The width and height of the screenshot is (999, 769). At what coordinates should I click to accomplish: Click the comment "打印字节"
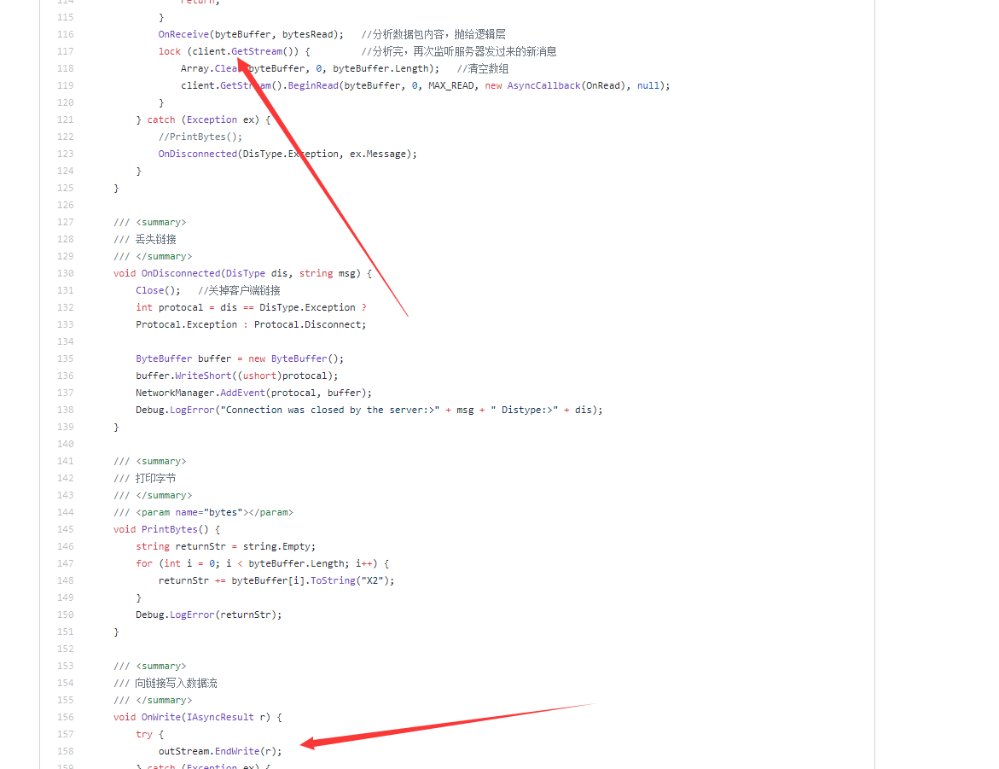tap(156, 478)
